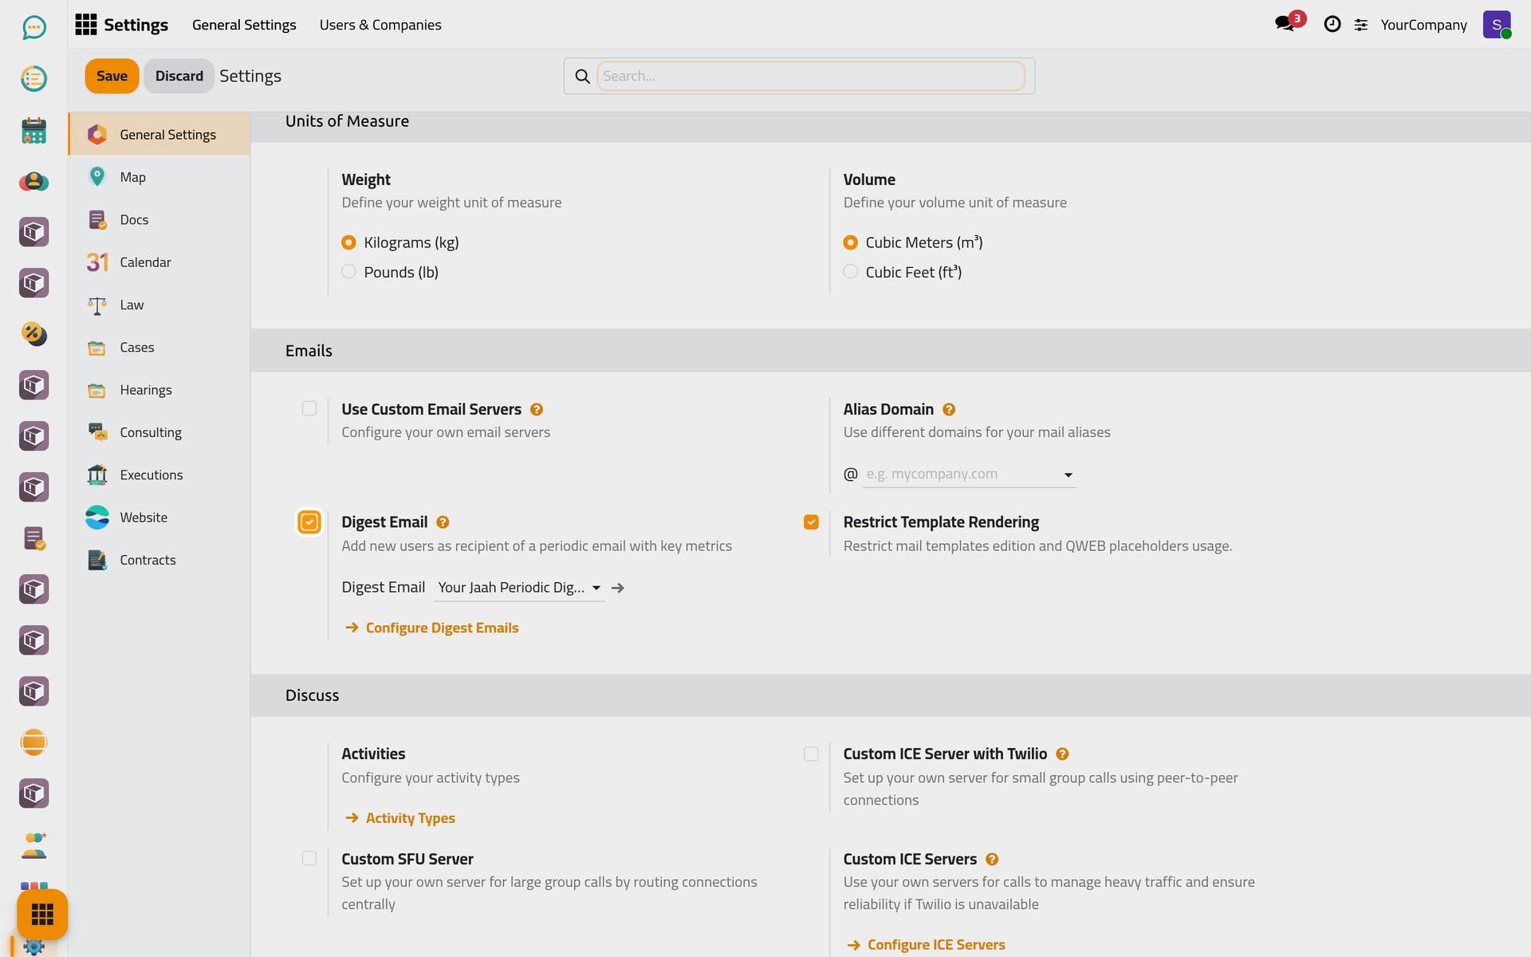Viewport: 1531px width, 957px height.
Task: Click help icon next to Alias Domain
Action: [x=949, y=409]
